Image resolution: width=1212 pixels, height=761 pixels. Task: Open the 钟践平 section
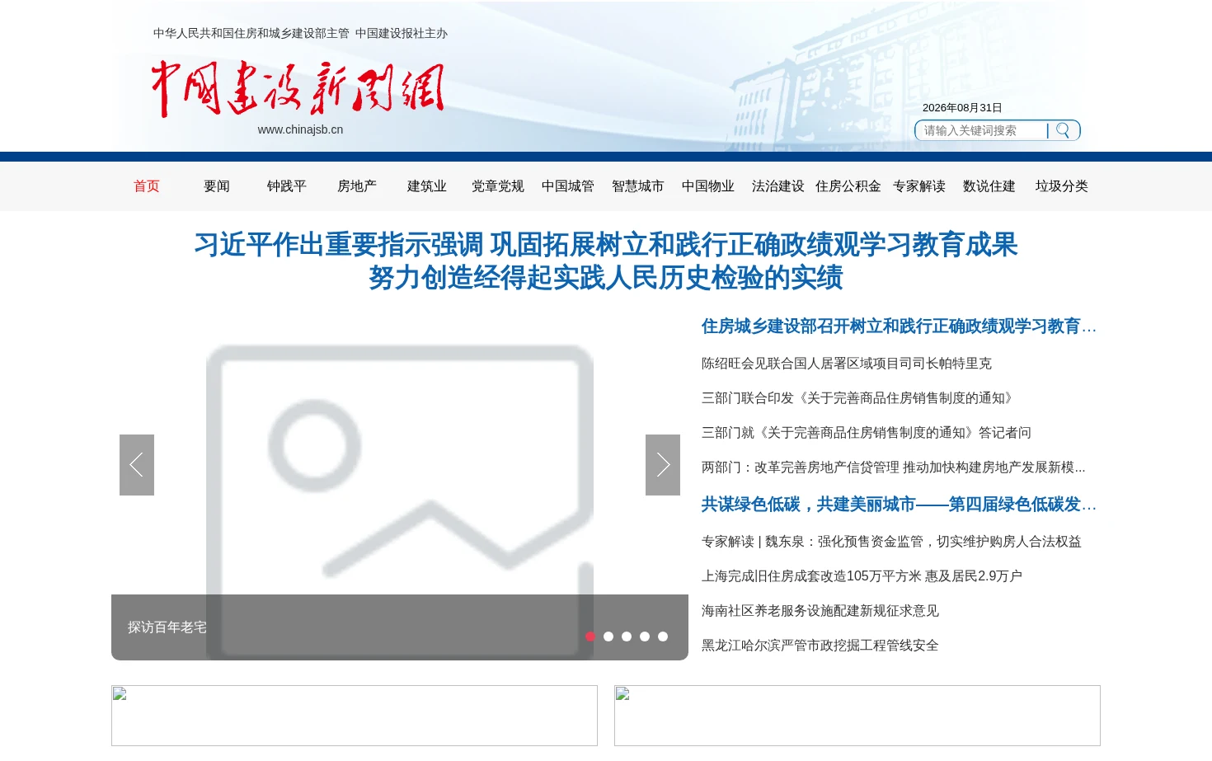(287, 186)
